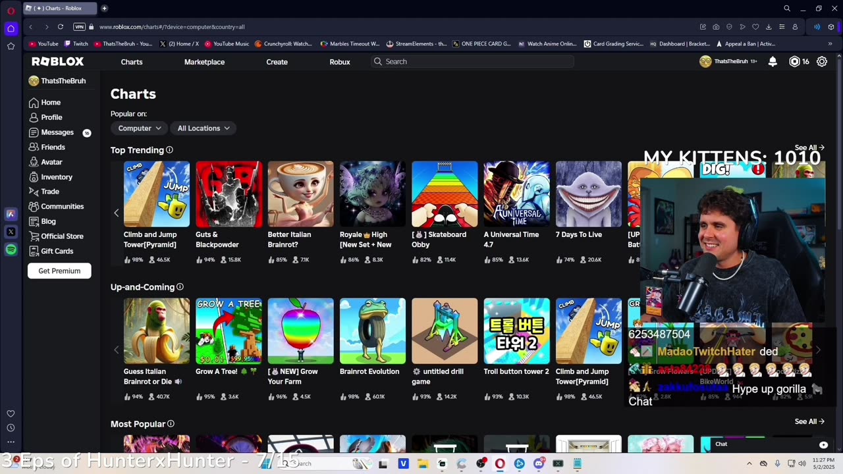Open X Twitter in the Opera sidebar
The image size is (843, 474).
point(11,232)
